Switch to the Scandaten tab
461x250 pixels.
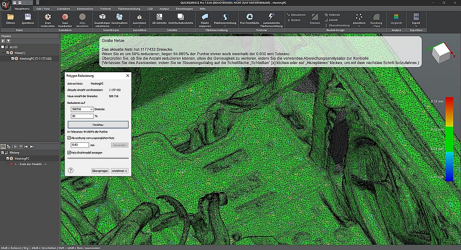(63, 9)
